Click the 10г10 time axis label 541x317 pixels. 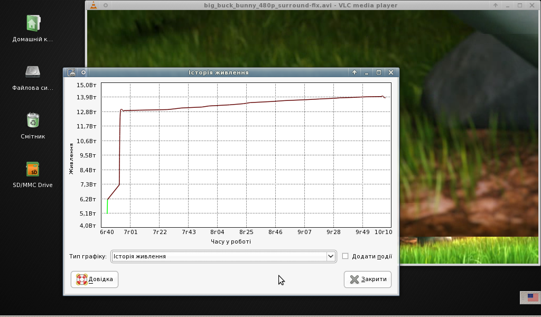pos(384,232)
